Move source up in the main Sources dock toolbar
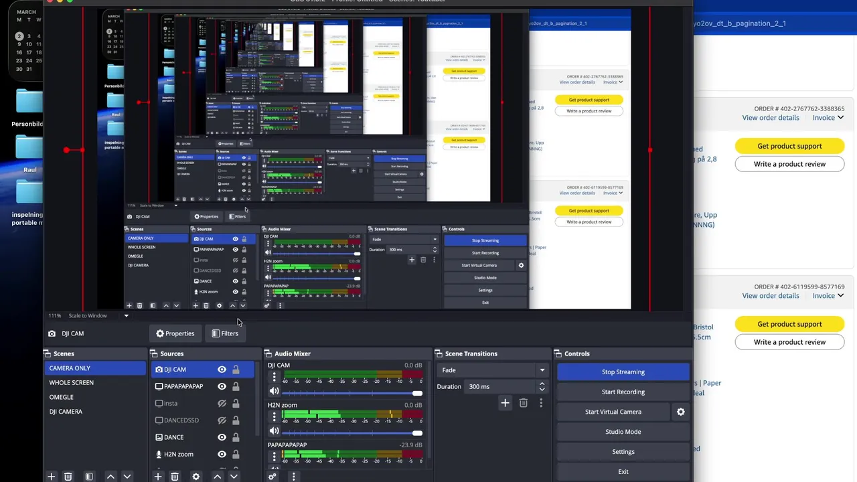Screen dimensions: 857x482 point(217,477)
